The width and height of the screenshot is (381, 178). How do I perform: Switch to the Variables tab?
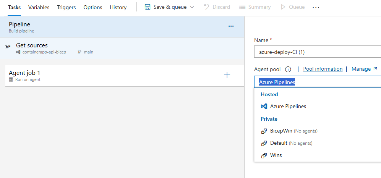coord(39,7)
